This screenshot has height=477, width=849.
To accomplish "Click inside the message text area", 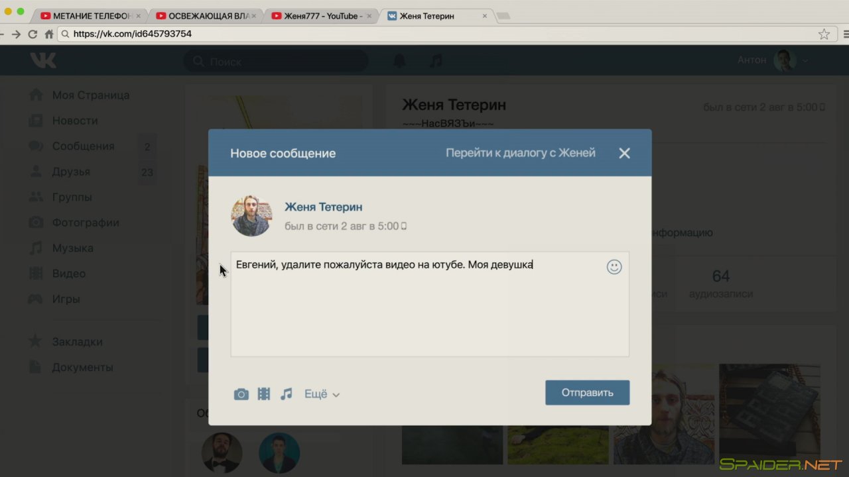I will [x=429, y=311].
